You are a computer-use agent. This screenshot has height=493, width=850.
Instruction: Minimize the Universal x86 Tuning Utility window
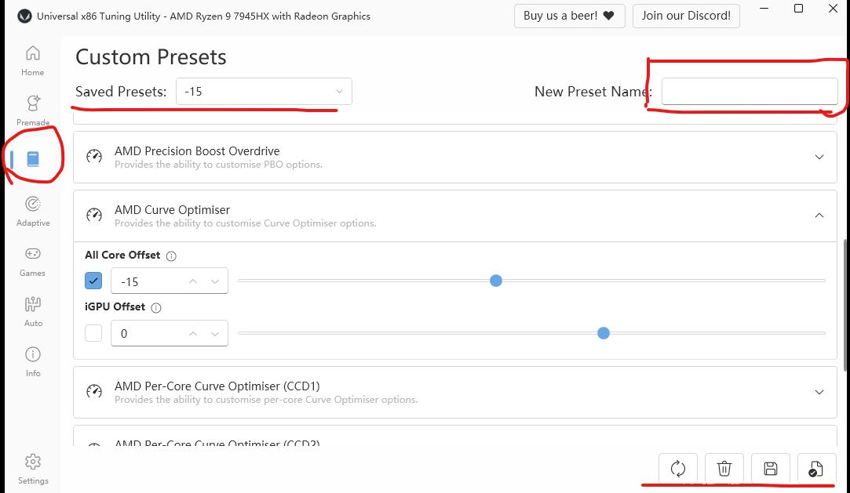[764, 9]
